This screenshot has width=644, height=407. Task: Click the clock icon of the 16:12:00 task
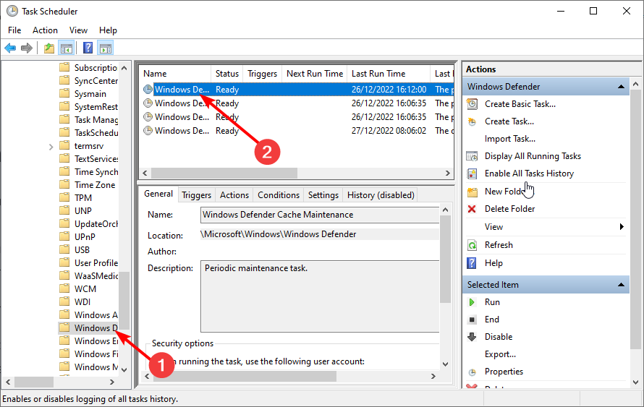(148, 90)
